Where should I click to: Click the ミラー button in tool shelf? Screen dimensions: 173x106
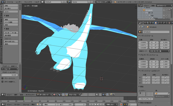pos(11,12)
